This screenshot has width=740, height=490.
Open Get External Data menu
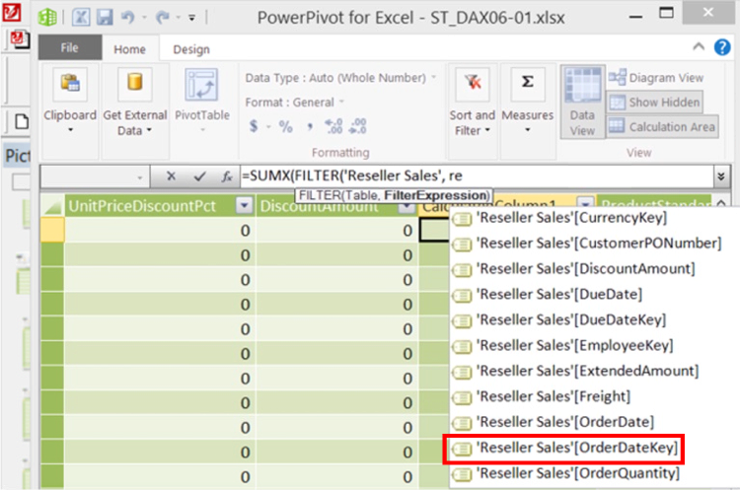pyautogui.click(x=135, y=102)
